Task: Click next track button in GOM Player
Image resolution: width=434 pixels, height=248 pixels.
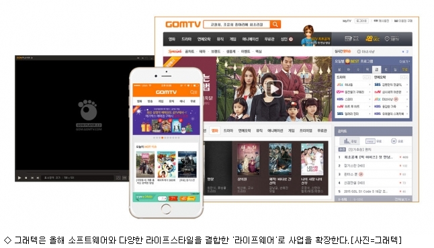Action: tap(38, 177)
